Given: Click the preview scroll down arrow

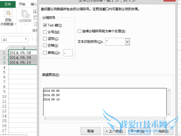Looking at the screenshot, I should pyautogui.click(x=169, y=114).
